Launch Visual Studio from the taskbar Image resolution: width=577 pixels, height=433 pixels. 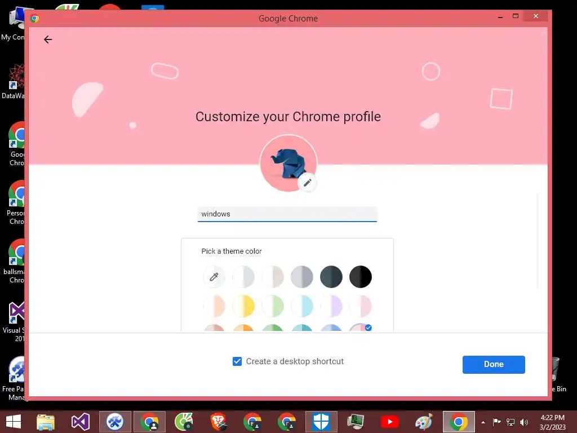coord(81,422)
